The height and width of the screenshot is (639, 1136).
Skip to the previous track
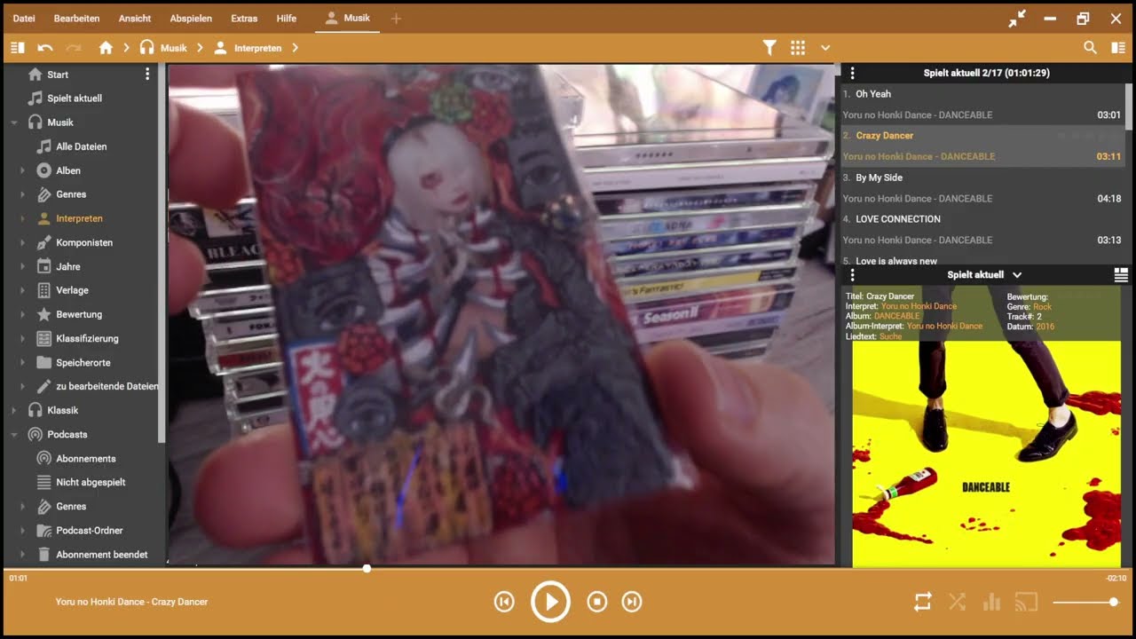tap(504, 602)
